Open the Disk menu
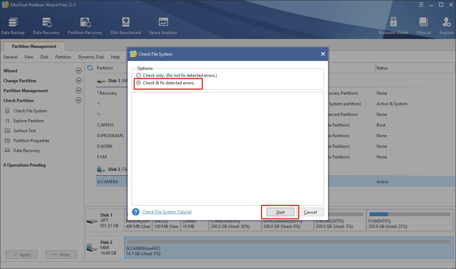 [44, 57]
